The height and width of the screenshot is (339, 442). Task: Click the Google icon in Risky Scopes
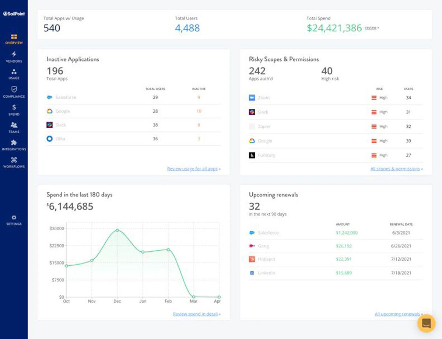coord(252,141)
